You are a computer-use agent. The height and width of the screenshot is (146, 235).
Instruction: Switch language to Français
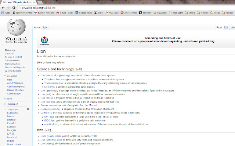click(11, 130)
